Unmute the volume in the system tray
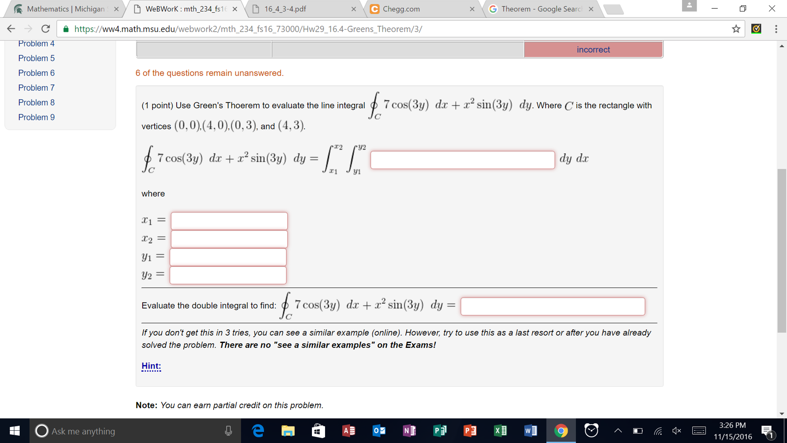Image resolution: width=787 pixels, height=443 pixels. coord(677,431)
